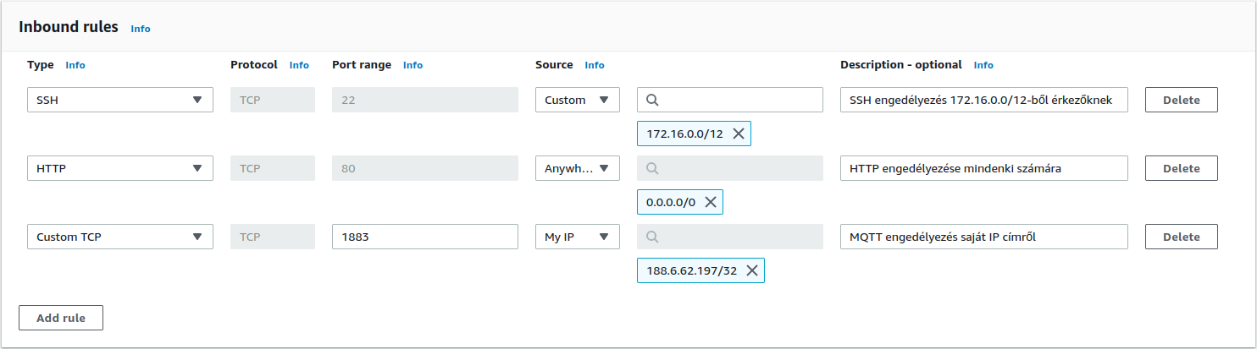Remove the 188.6.62.197/32 source chip

[x=750, y=270]
